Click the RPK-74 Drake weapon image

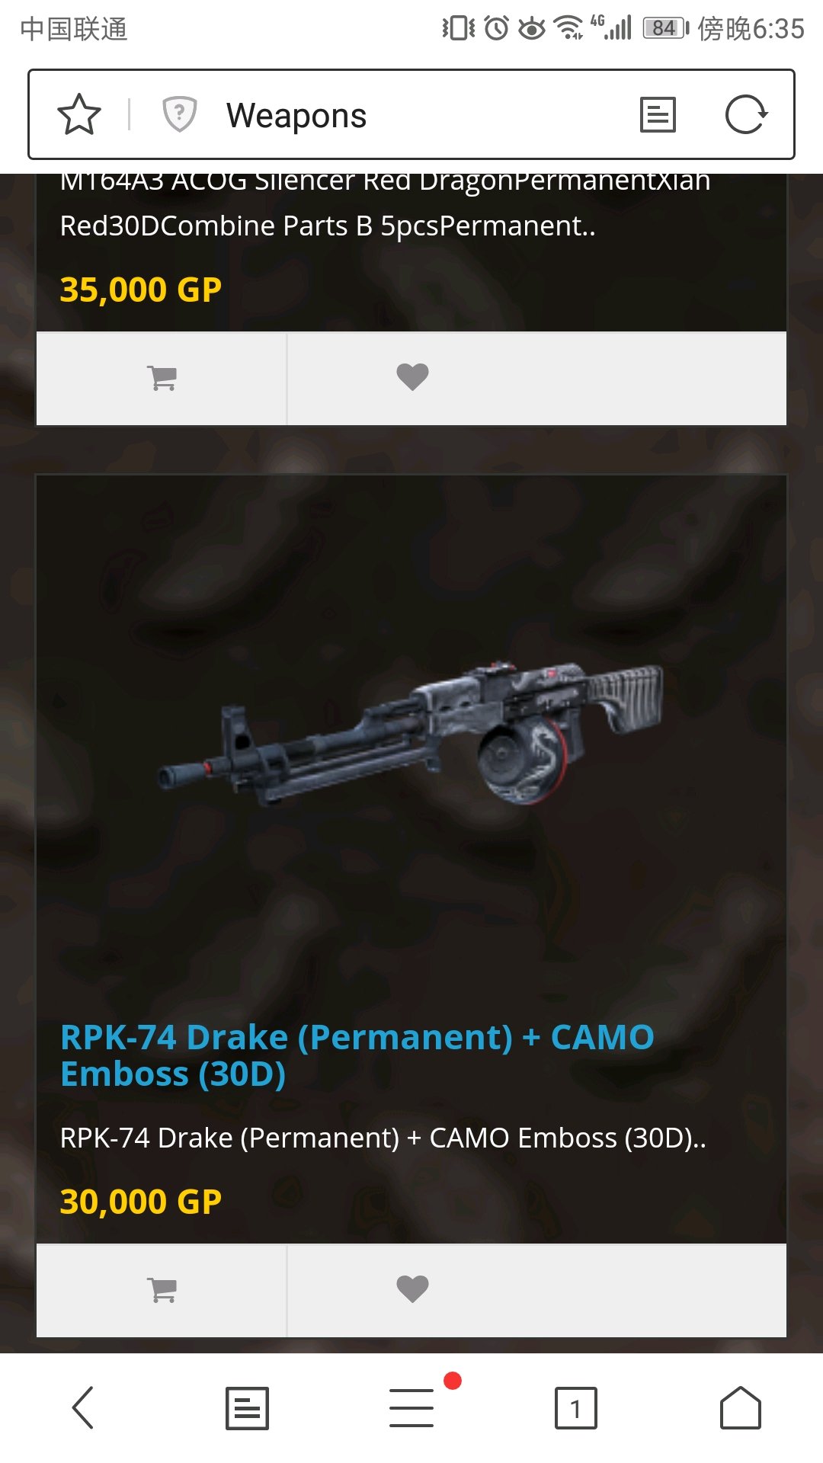coord(411,734)
